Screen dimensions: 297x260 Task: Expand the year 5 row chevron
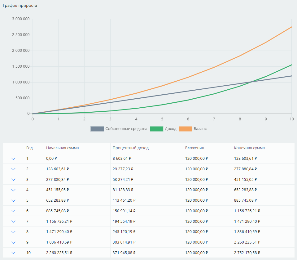coord(13,201)
